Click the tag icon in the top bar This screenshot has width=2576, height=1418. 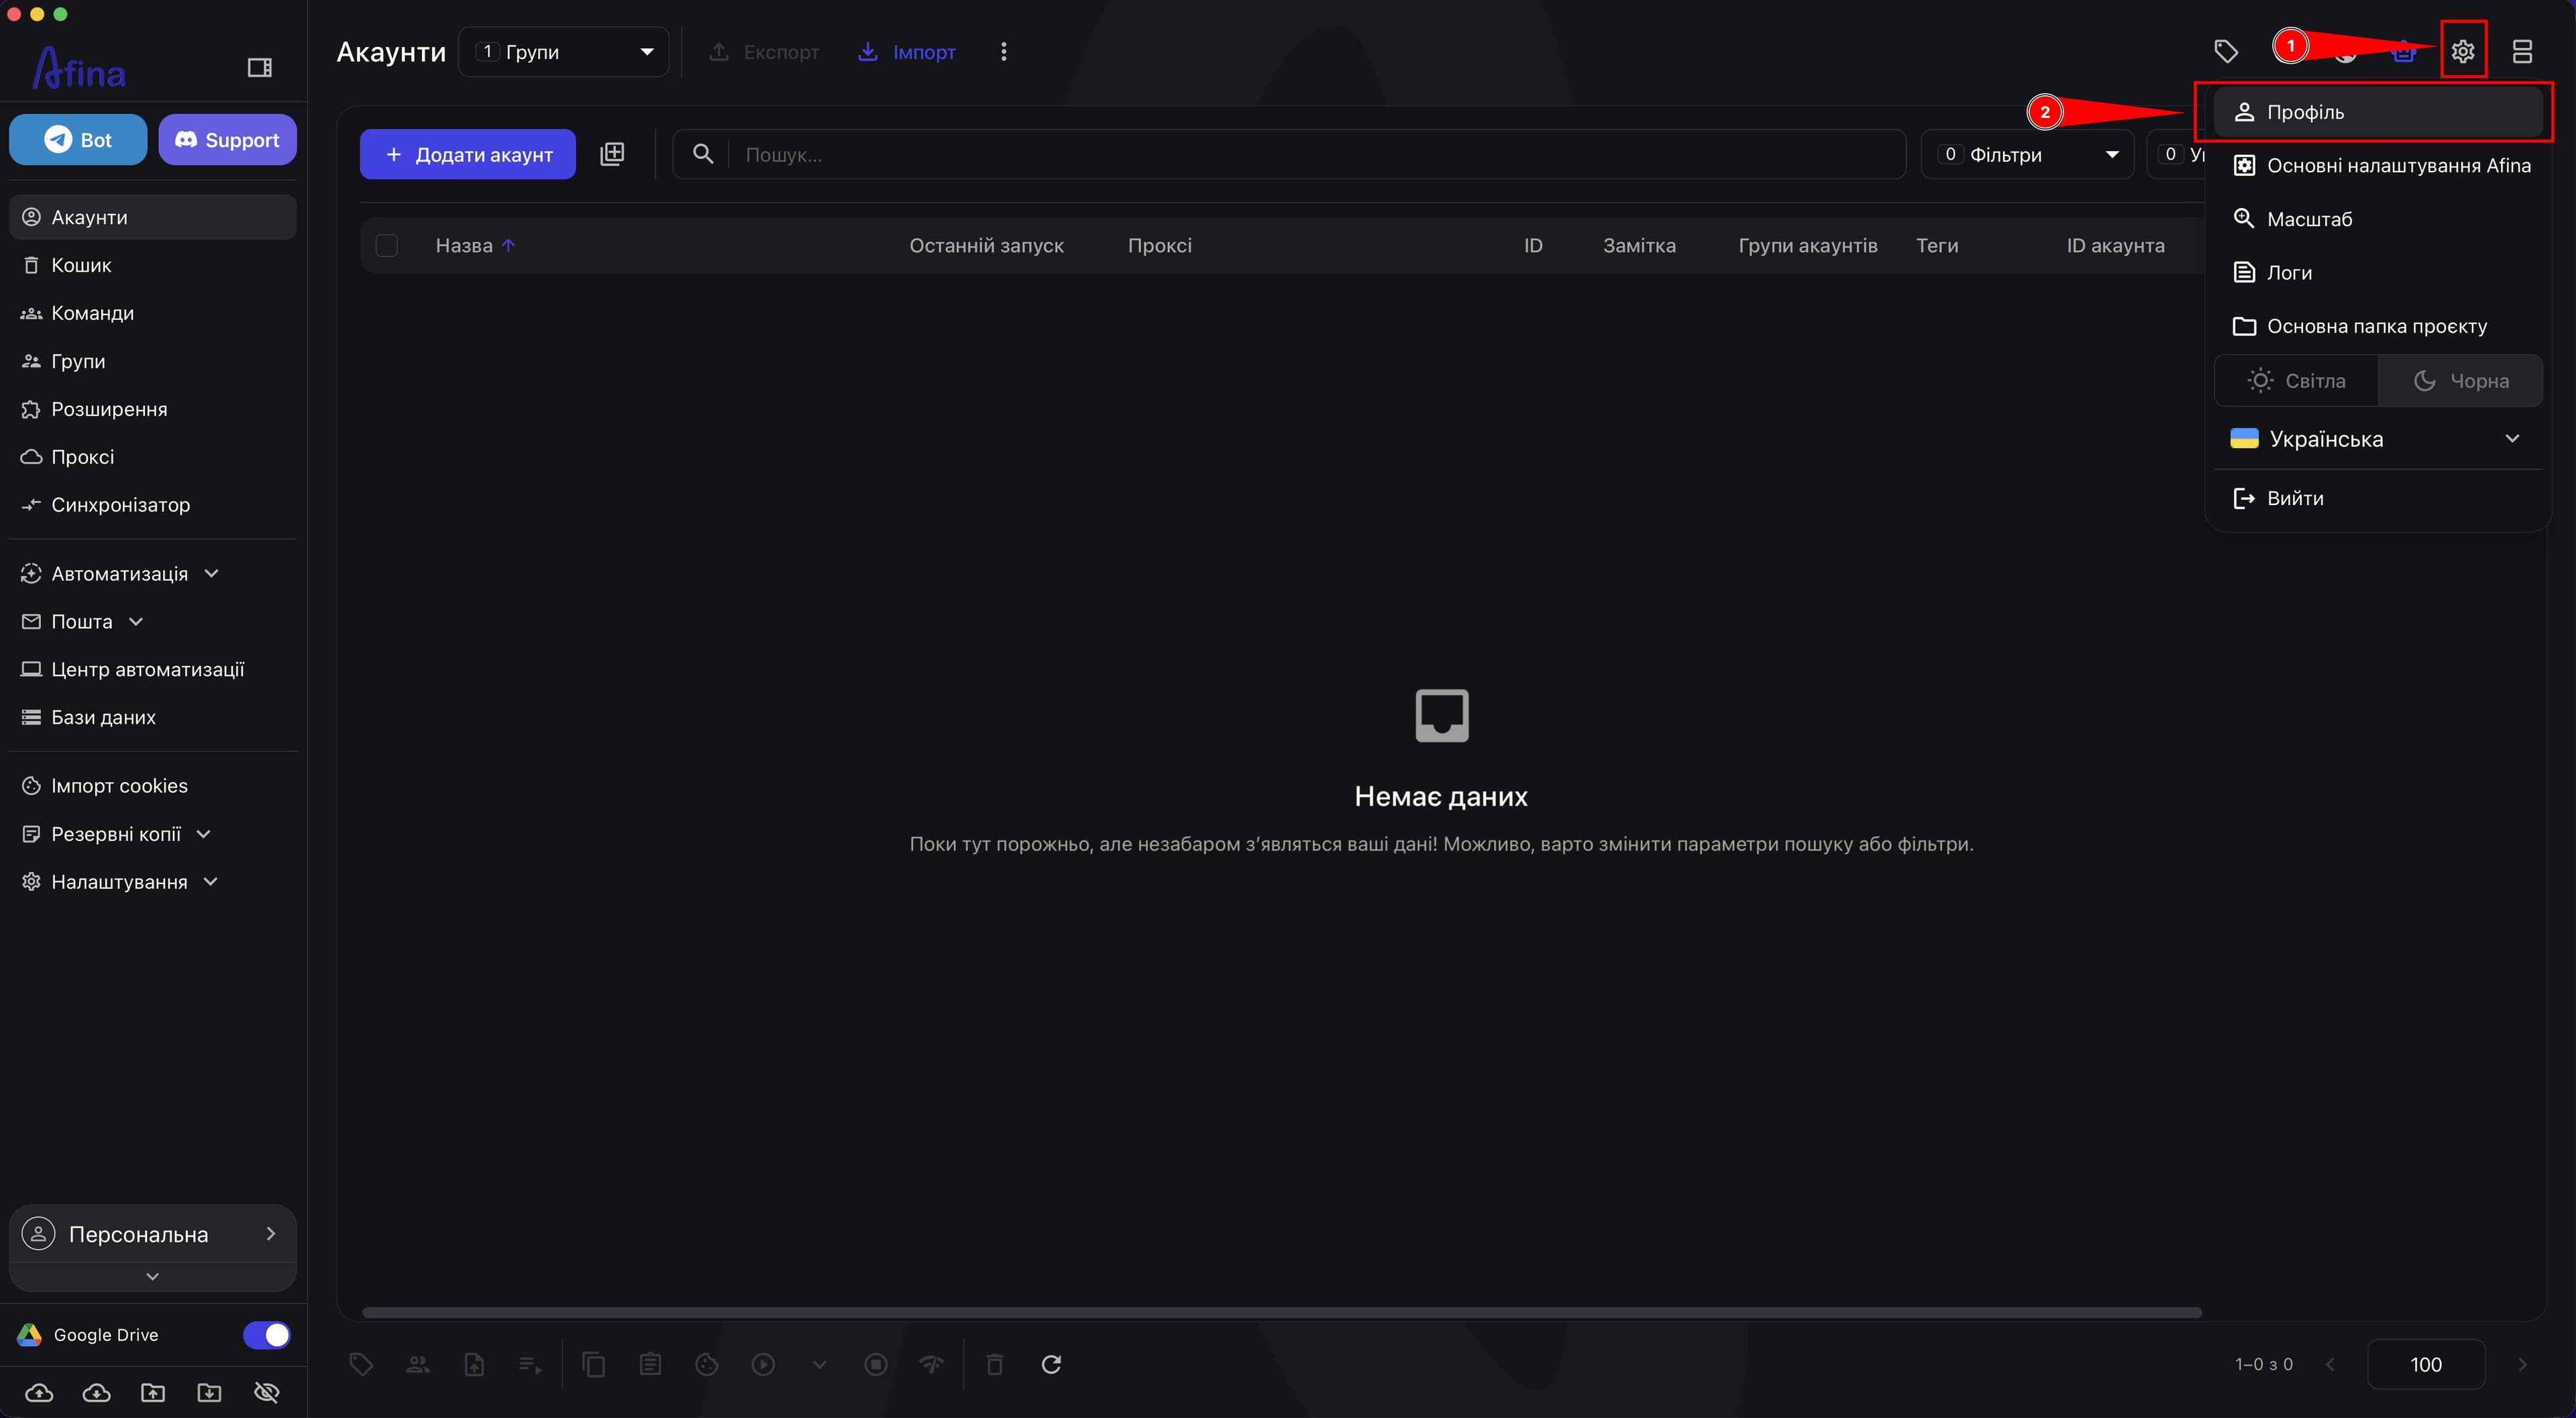[2226, 51]
